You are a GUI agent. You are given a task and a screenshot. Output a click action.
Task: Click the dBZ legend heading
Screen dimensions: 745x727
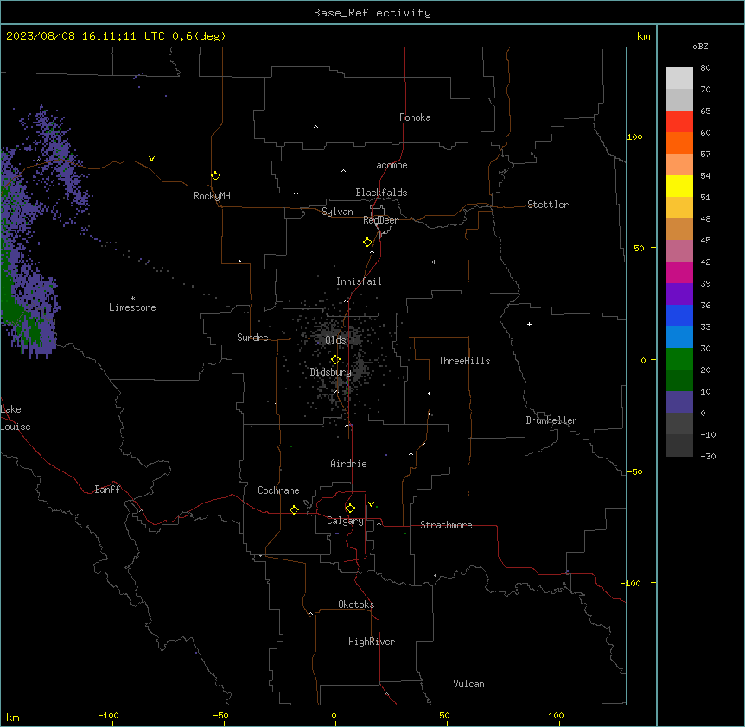(x=700, y=46)
